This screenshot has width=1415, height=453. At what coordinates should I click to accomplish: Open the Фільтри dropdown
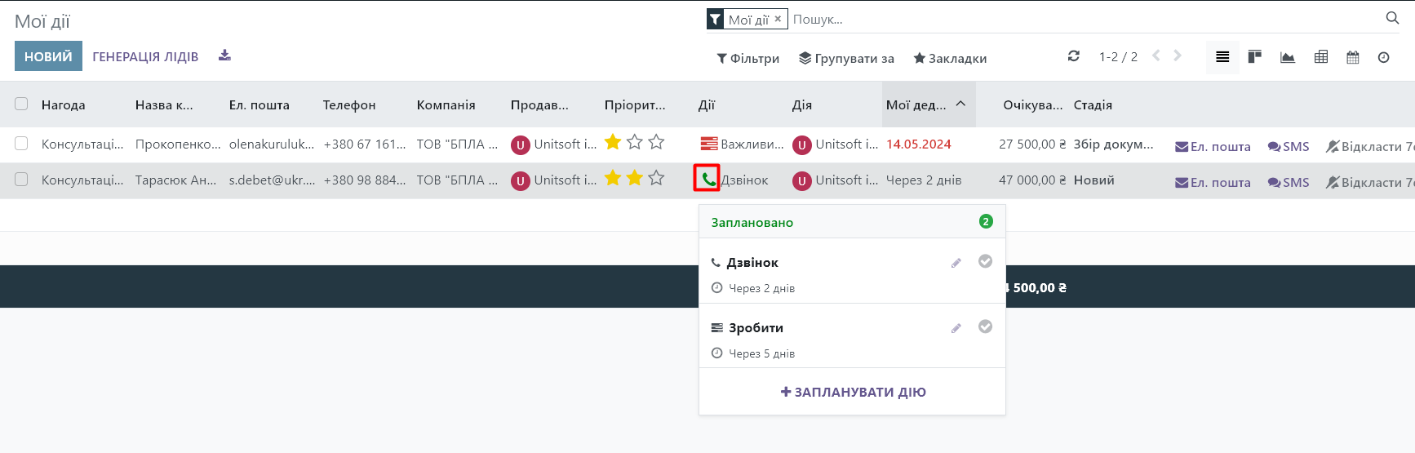coord(747,58)
